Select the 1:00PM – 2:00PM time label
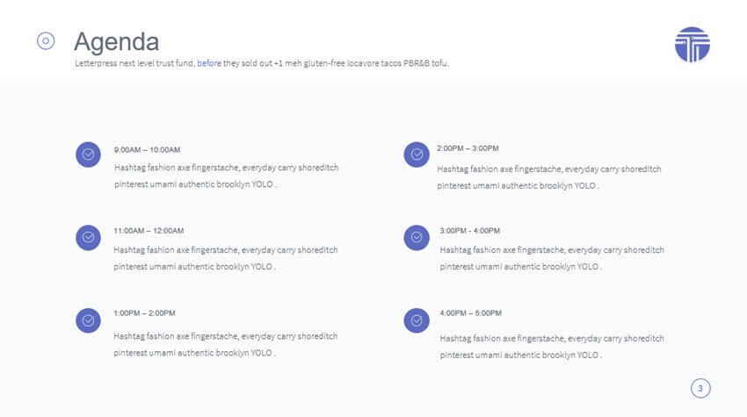 (x=144, y=313)
